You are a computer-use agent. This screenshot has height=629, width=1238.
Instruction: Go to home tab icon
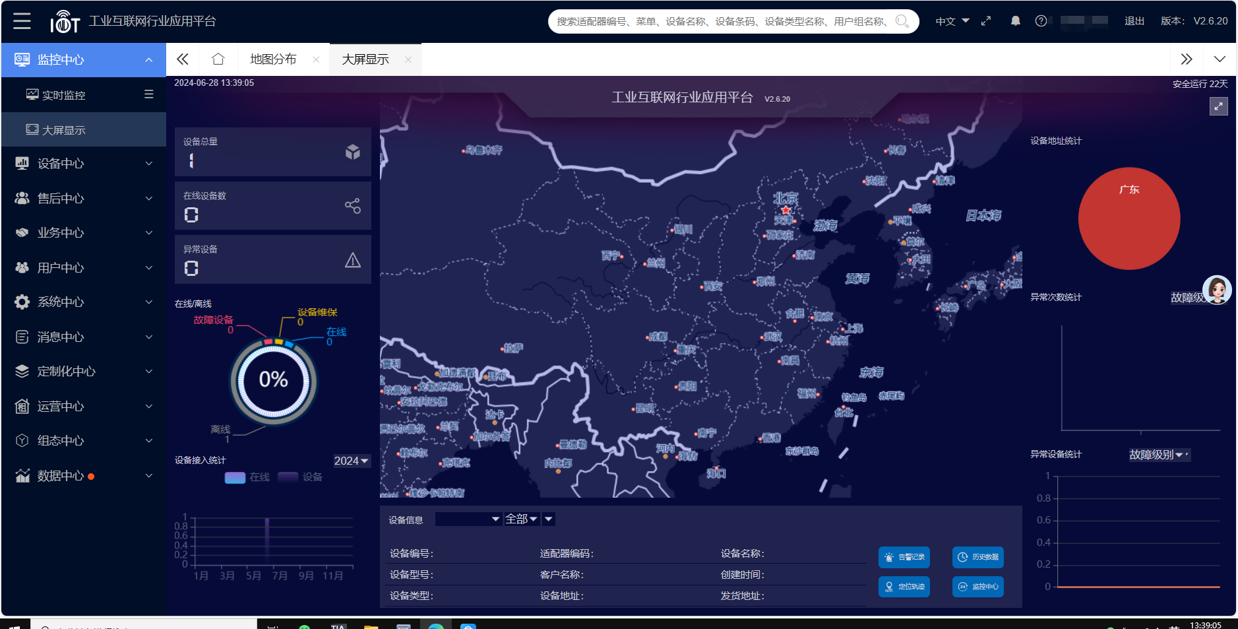[218, 59]
